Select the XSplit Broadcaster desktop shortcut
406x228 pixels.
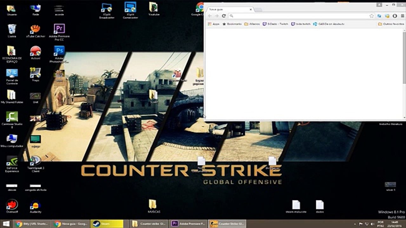106,10
